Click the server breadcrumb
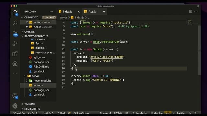 coord(63,17)
